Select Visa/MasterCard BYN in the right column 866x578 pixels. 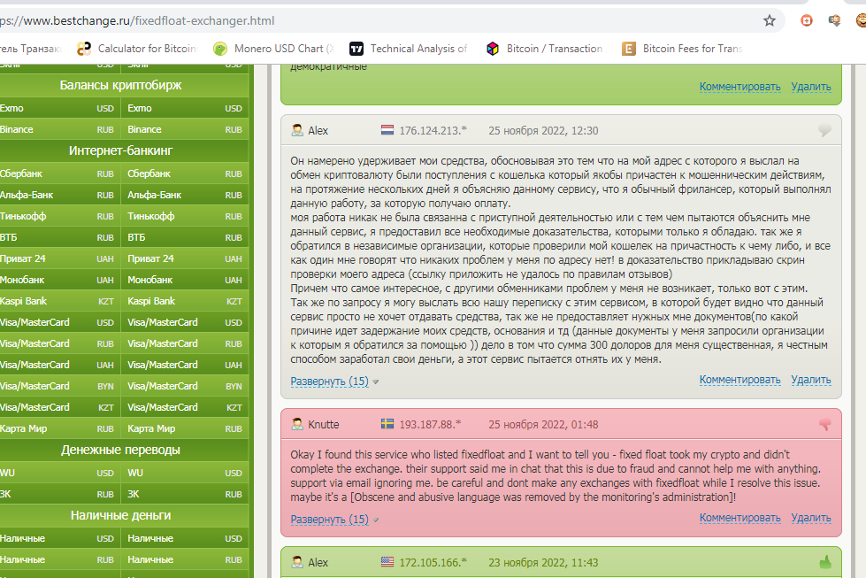tap(185, 386)
